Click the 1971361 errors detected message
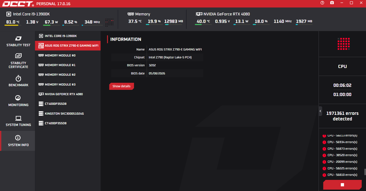366x191 pixels. (x=342, y=116)
